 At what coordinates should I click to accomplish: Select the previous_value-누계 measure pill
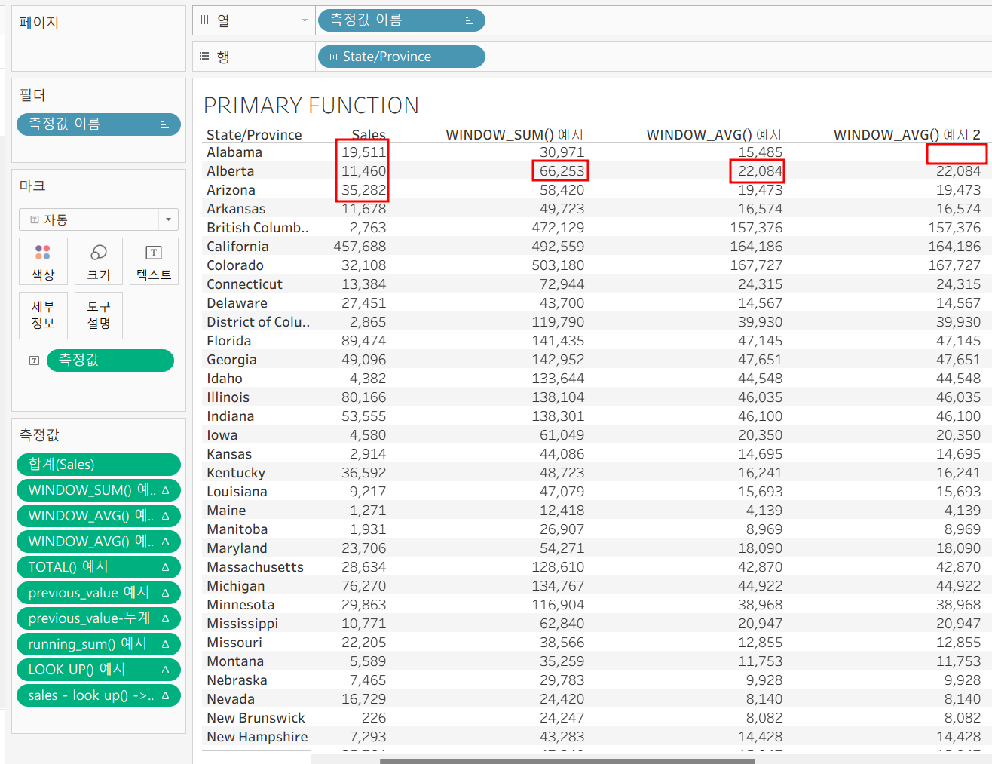(x=99, y=618)
